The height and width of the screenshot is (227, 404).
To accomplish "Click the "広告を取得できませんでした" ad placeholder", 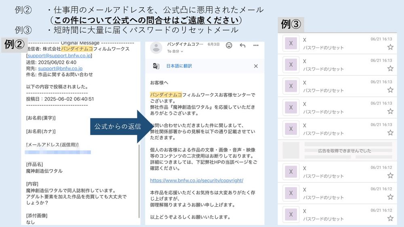I will 337,151.
